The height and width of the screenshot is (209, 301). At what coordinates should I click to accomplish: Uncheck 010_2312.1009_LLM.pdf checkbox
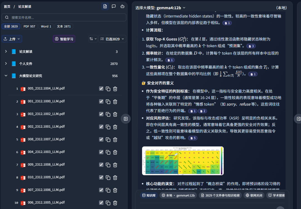[x=101, y=177]
